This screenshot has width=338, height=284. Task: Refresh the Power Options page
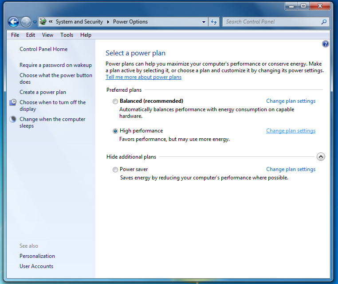(214, 22)
